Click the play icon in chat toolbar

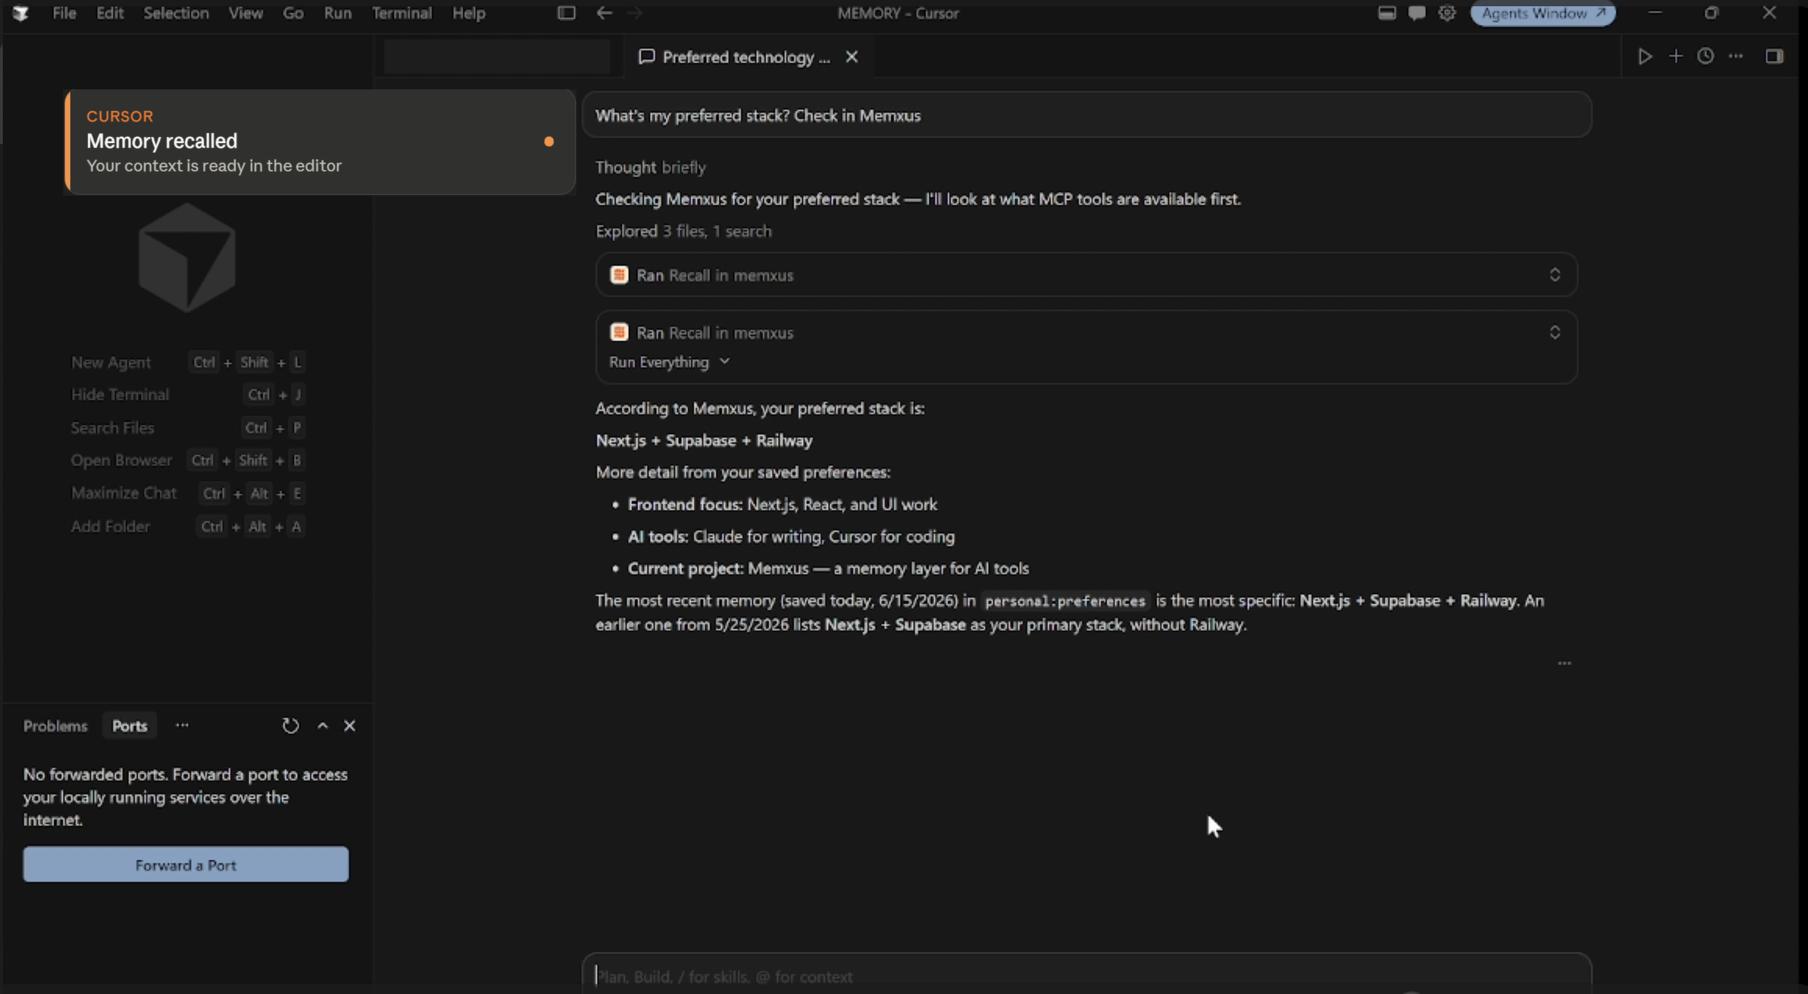1644,56
